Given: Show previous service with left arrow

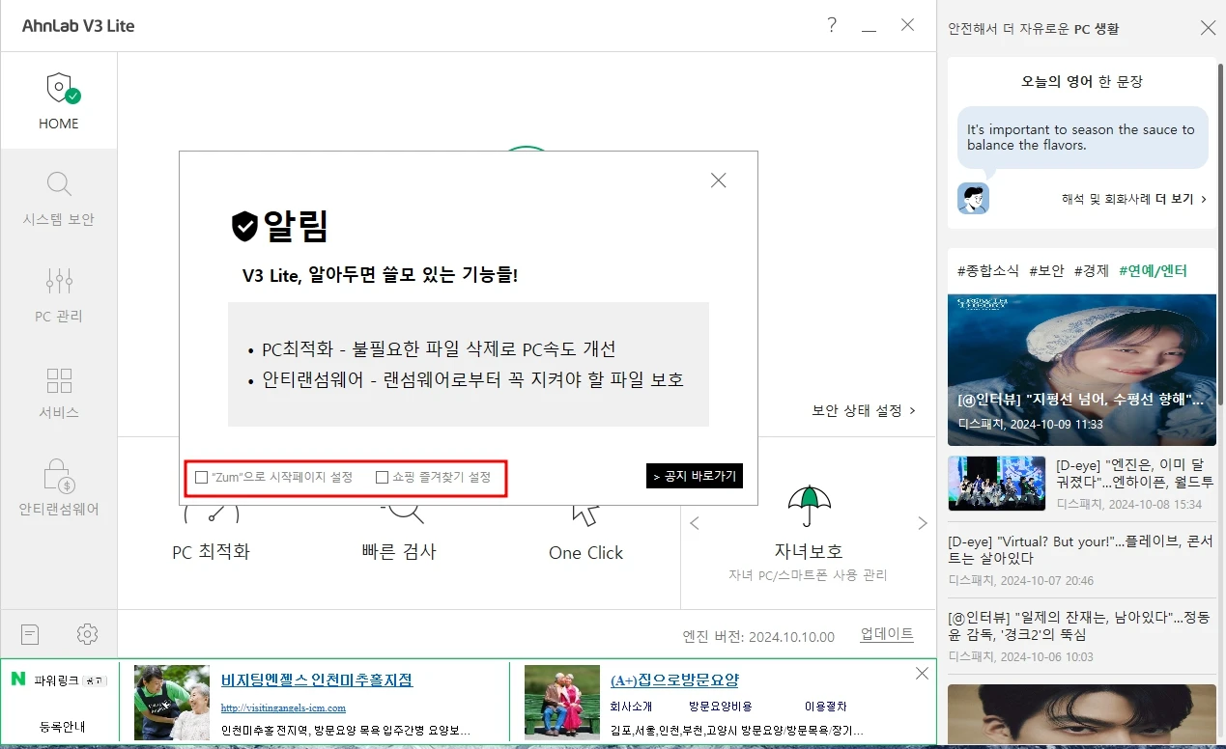Looking at the screenshot, I should click(x=695, y=523).
